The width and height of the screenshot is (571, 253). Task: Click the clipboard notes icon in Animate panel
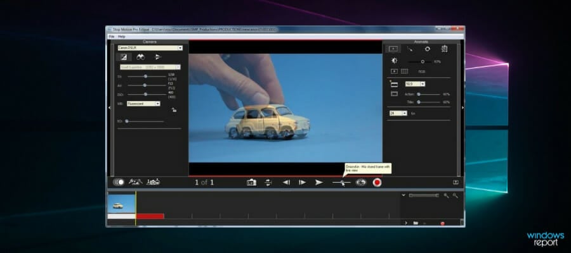(444, 49)
